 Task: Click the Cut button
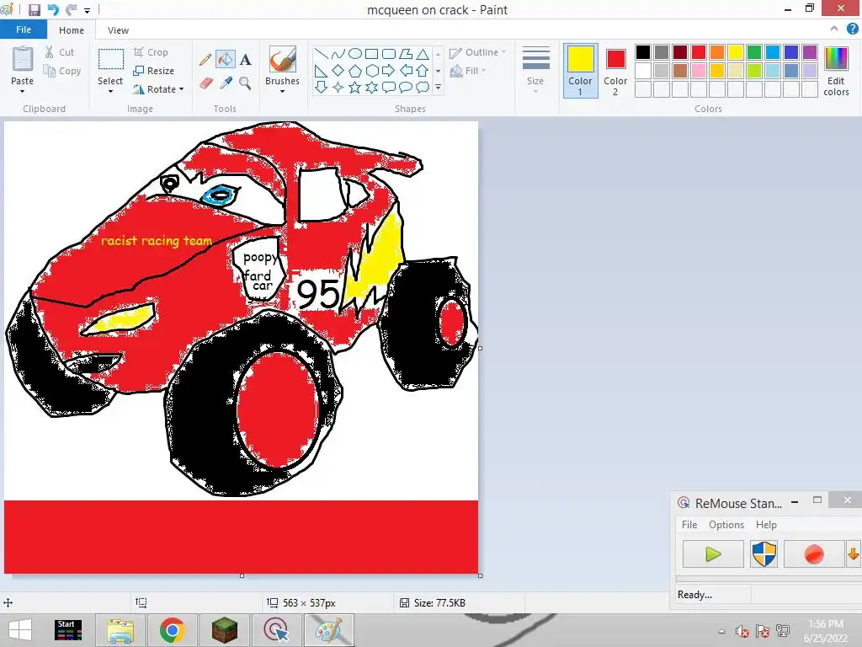pos(60,52)
